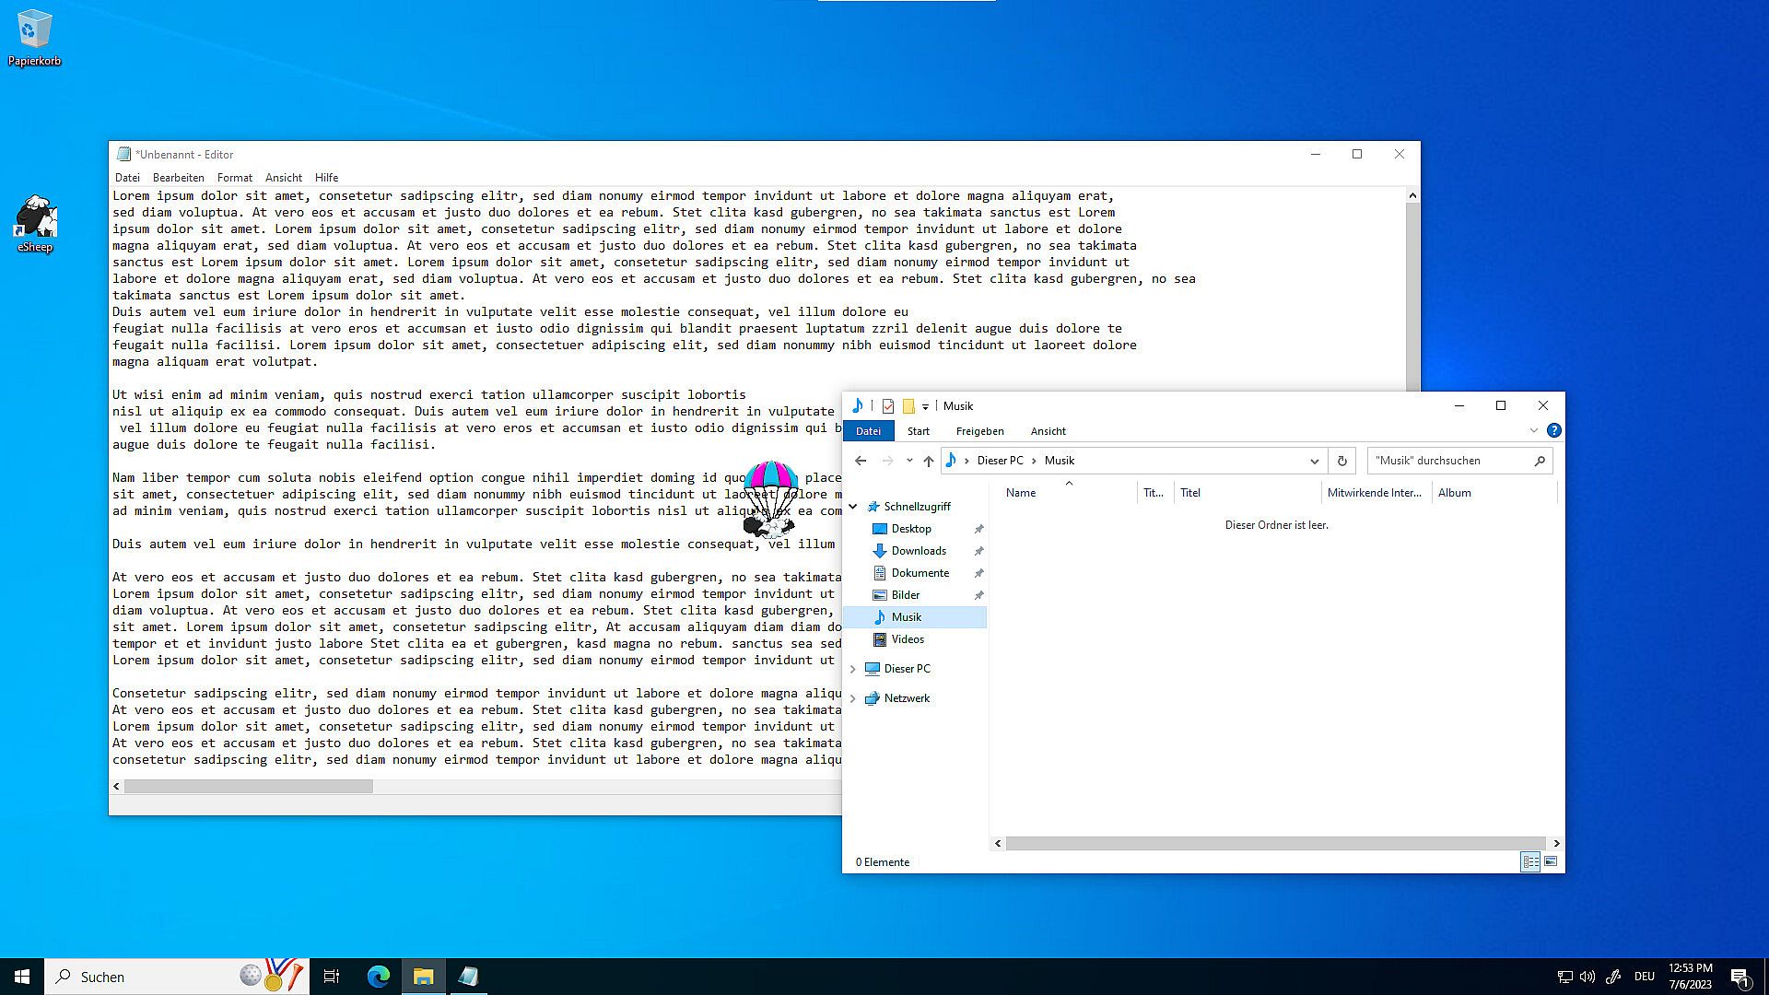Click the "Musik" durchsuchen search field
This screenshot has width=1769, height=995.
pos(1447,461)
